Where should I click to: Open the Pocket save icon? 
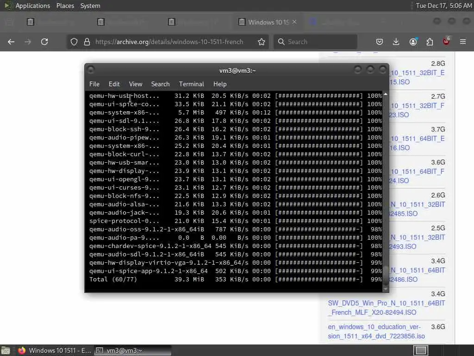coord(380,42)
